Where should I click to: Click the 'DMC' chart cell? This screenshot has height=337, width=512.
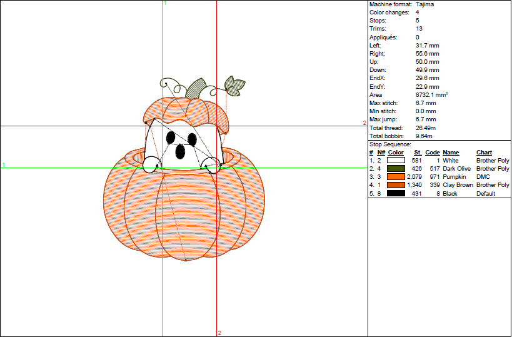(x=483, y=177)
